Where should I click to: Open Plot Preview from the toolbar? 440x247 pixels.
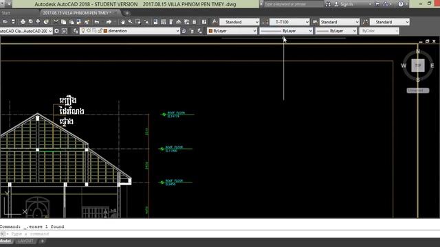tap(30, 22)
